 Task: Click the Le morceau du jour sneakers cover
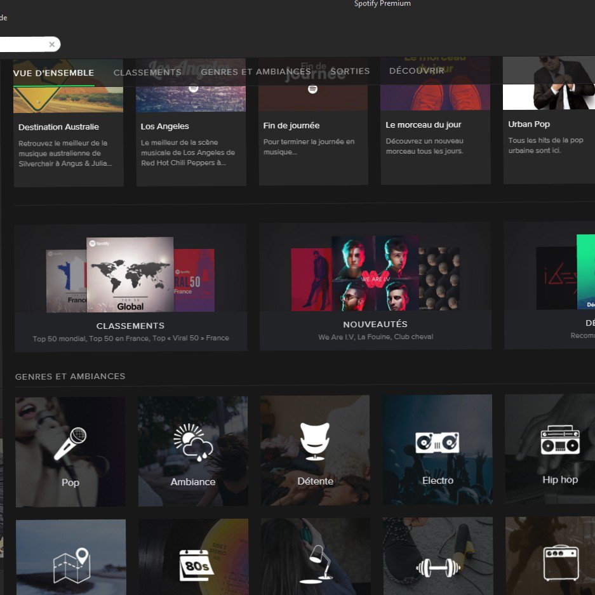click(x=435, y=83)
